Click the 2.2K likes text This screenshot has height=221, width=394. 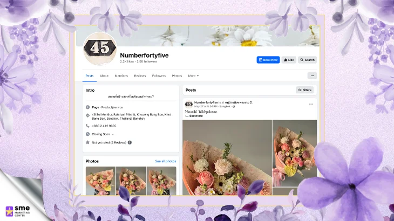tap(127, 61)
